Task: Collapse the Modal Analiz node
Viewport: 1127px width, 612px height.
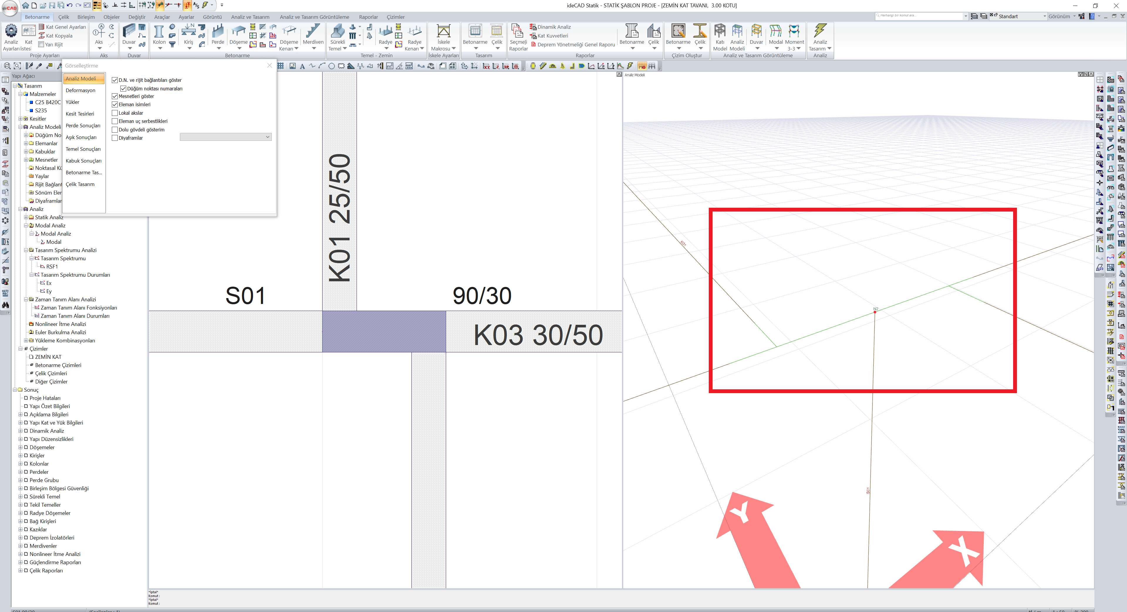Action: pos(26,225)
